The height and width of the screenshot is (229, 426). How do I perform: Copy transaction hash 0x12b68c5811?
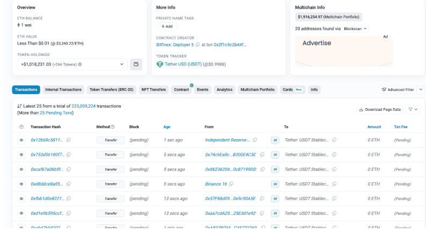coord(69,140)
